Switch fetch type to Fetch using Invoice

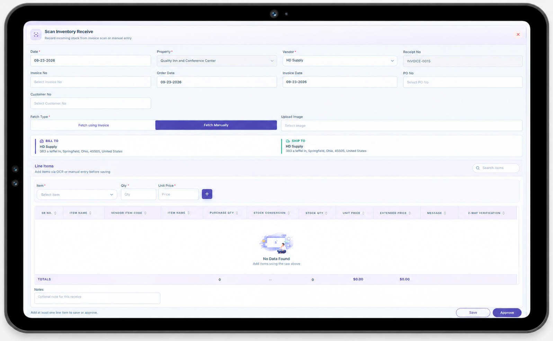point(93,125)
